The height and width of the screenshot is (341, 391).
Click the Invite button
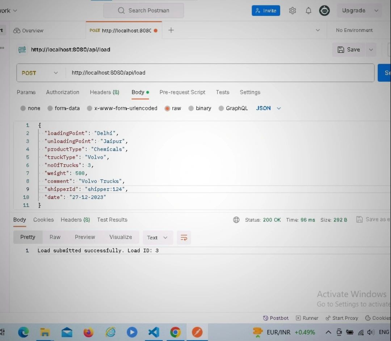point(266,11)
